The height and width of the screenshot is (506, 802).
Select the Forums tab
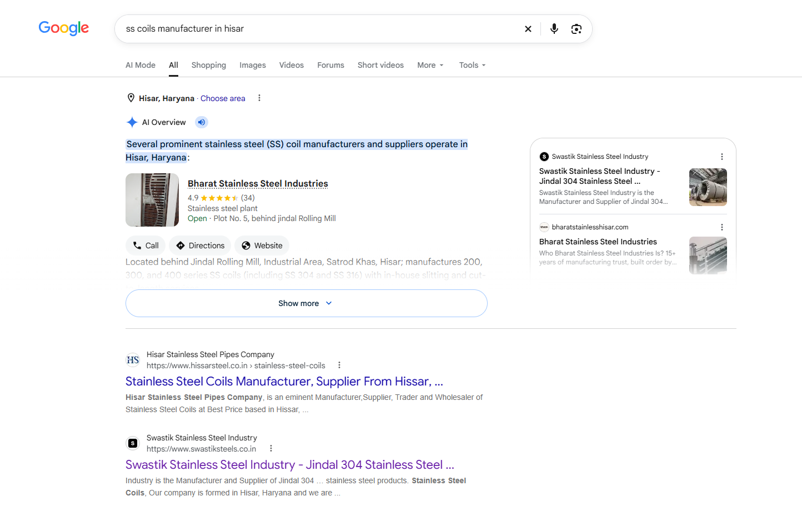(x=331, y=65)
